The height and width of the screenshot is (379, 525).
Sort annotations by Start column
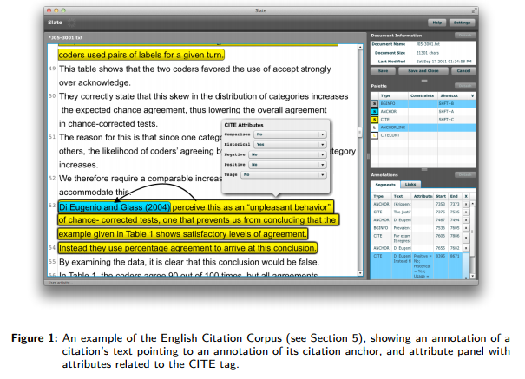tap(441, 196)
